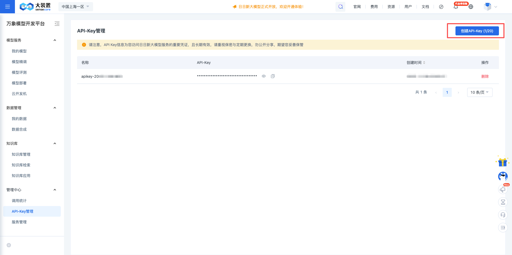The width and height of the screenshot is (512, 255).
Task: Click the red 删除 link in table row
Action: pos(485,76)
